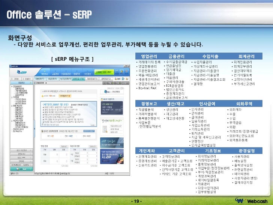Click the '연말정산' list item

coord(197,141)
